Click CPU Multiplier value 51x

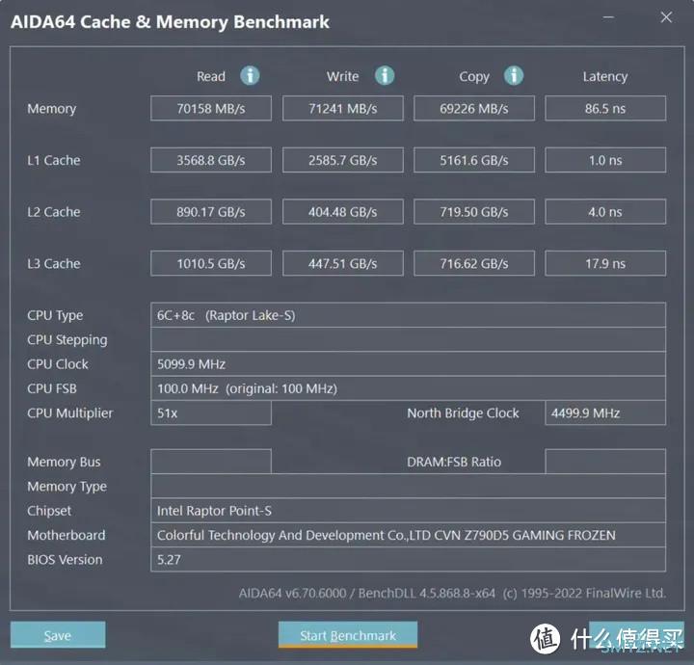coord(211,412)
